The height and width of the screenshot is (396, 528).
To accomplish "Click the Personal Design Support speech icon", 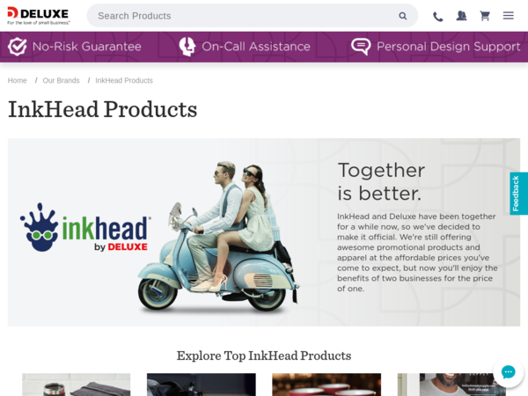I will (361, 47).
